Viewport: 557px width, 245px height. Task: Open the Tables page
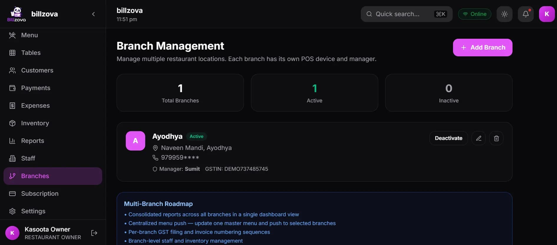(53, 53)
